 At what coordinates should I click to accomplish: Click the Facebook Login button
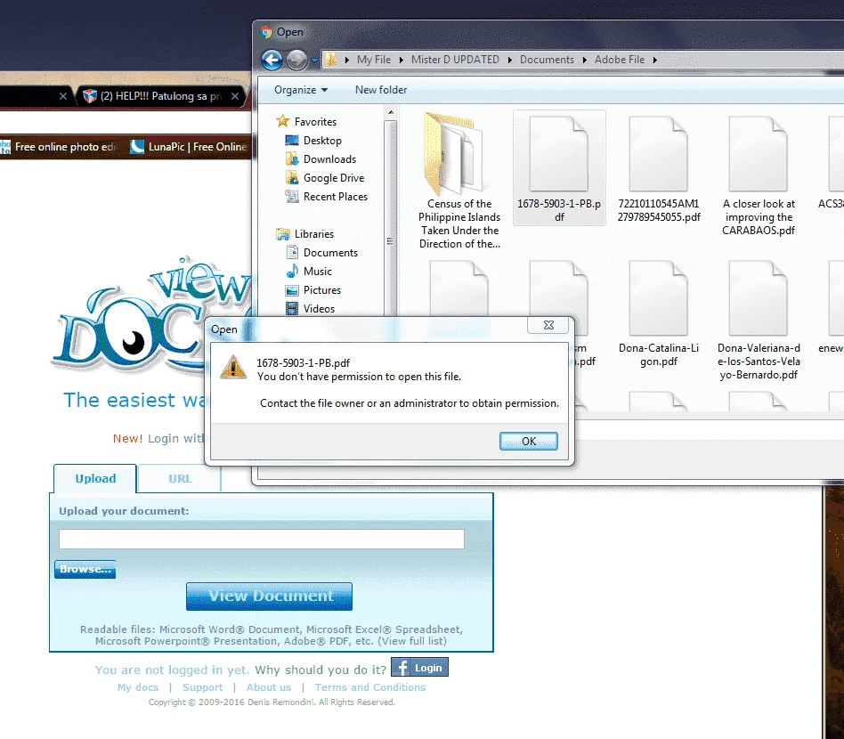(x=419, y=668)
